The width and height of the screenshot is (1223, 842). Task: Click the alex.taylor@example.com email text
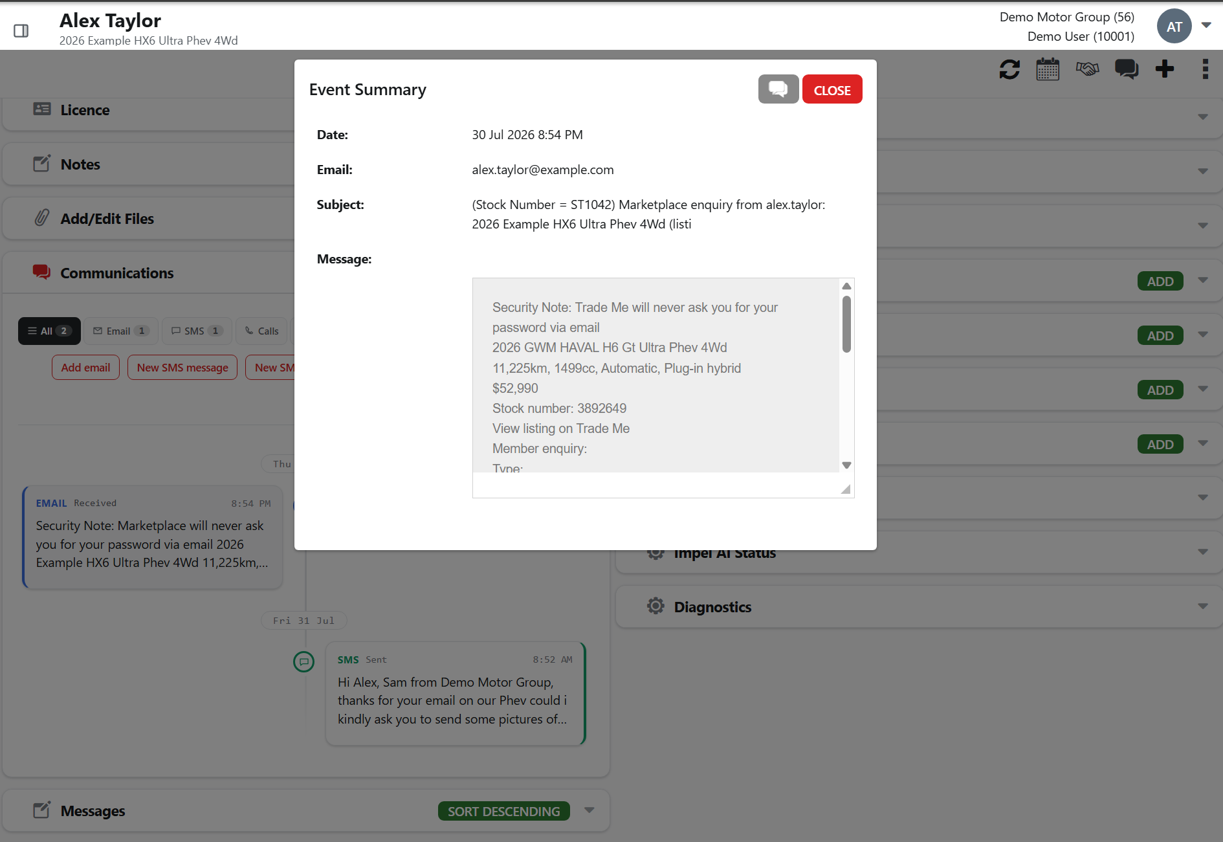click(543, 170)
